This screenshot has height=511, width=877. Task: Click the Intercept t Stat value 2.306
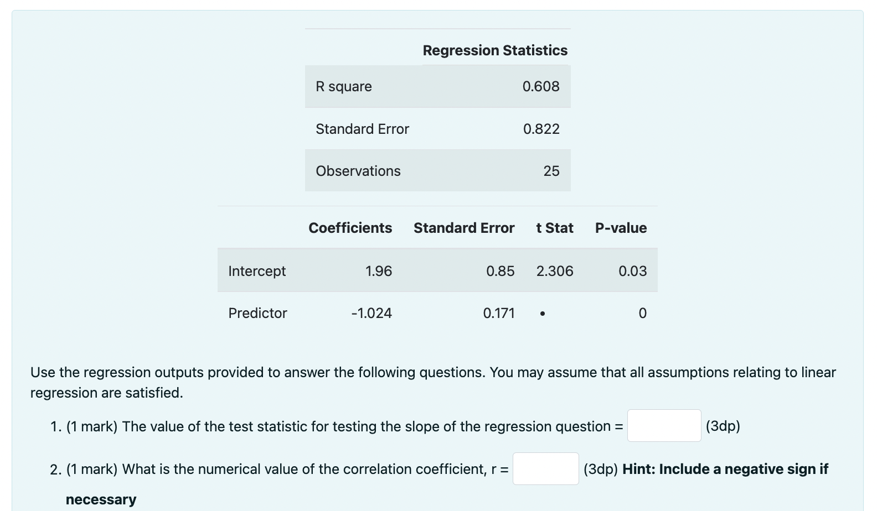[555, 271]
